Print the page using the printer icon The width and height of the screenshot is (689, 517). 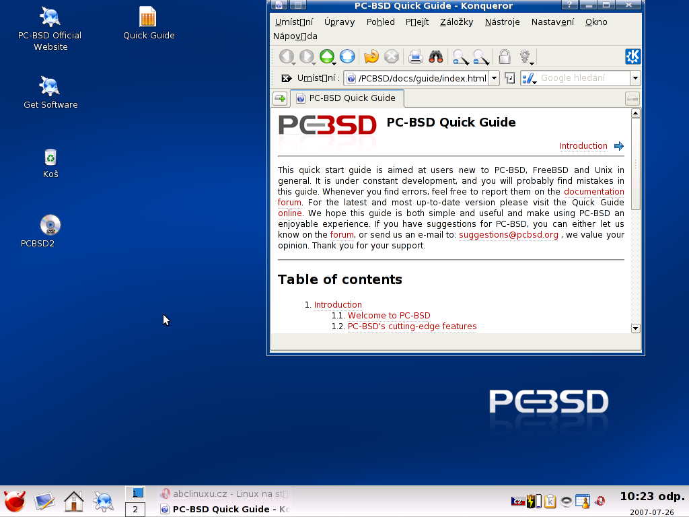click(415, 57)
